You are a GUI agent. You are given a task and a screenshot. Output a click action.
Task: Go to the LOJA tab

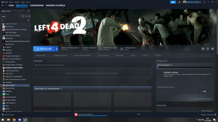(x=11, y=5)
